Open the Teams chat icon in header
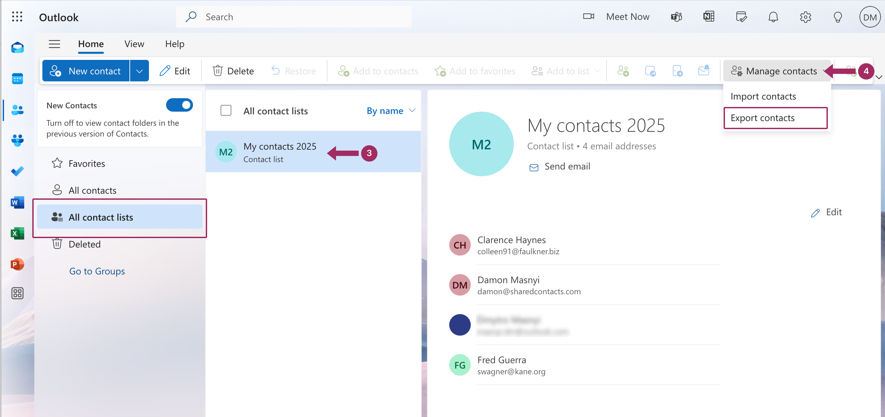 click(x=676, y=16)
